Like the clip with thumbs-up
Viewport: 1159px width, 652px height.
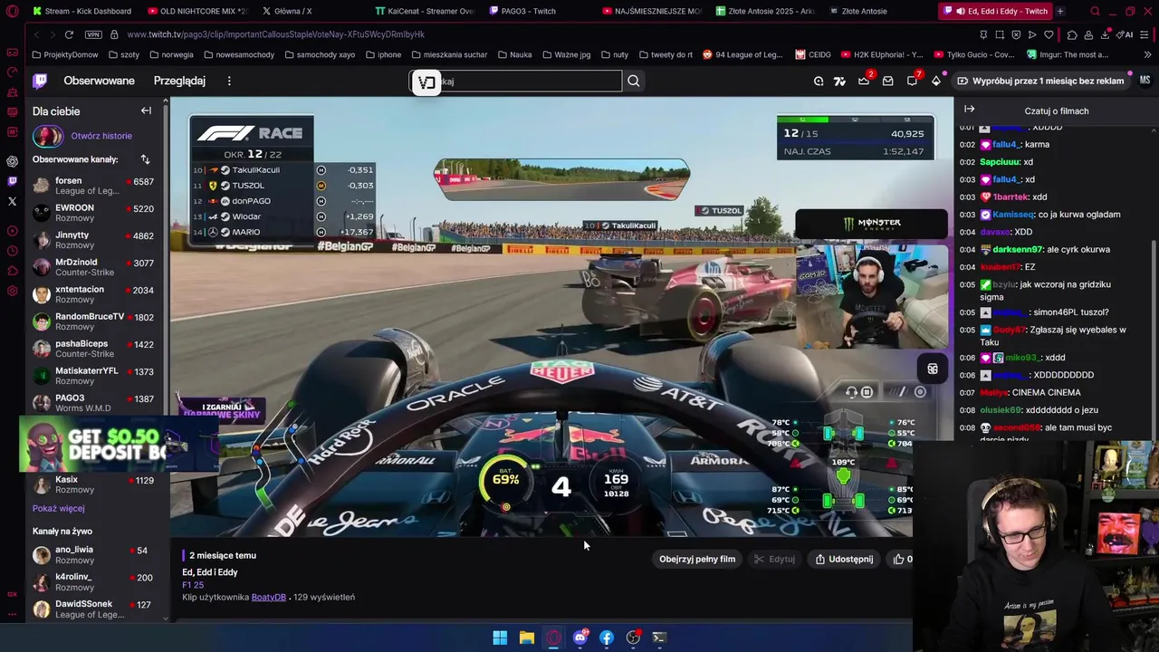point(899,559)
